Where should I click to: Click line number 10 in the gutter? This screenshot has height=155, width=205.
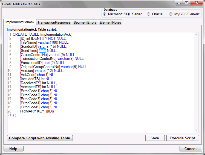click(10, 71)
